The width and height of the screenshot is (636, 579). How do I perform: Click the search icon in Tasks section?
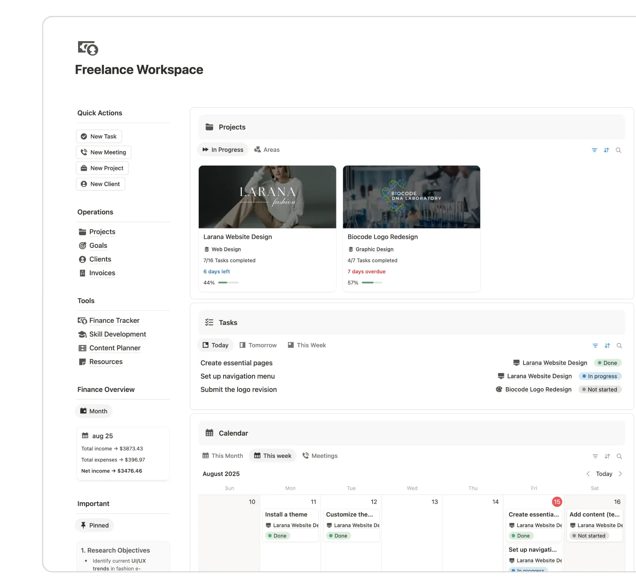[x=619, y=346]
